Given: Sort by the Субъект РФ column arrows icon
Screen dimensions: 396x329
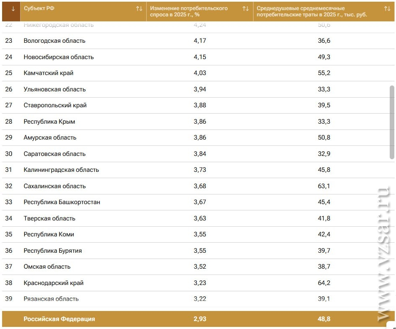Looking at the screenshot, I should pos(139,9).
